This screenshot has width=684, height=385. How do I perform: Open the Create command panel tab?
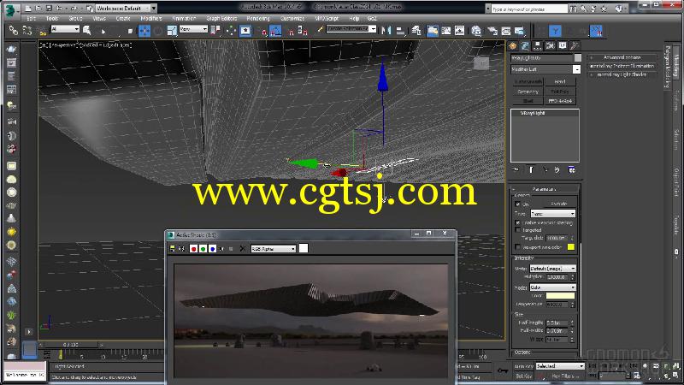tap(512, 46)
